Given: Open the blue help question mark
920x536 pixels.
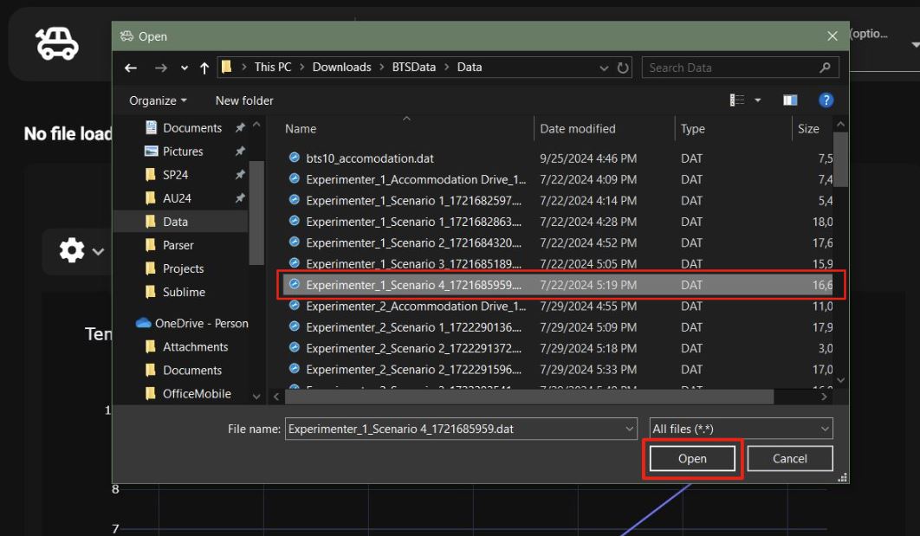Looking at the screenshot, I should (x=826, y=100).
